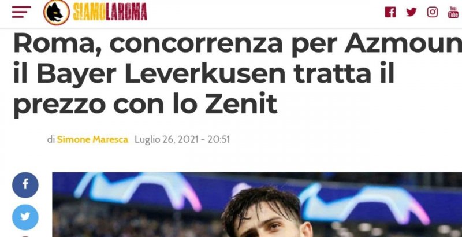The width and height of the screenshot is (462, 237).
Task: Open the hamburger navigation menu
Action: point(21,12)
